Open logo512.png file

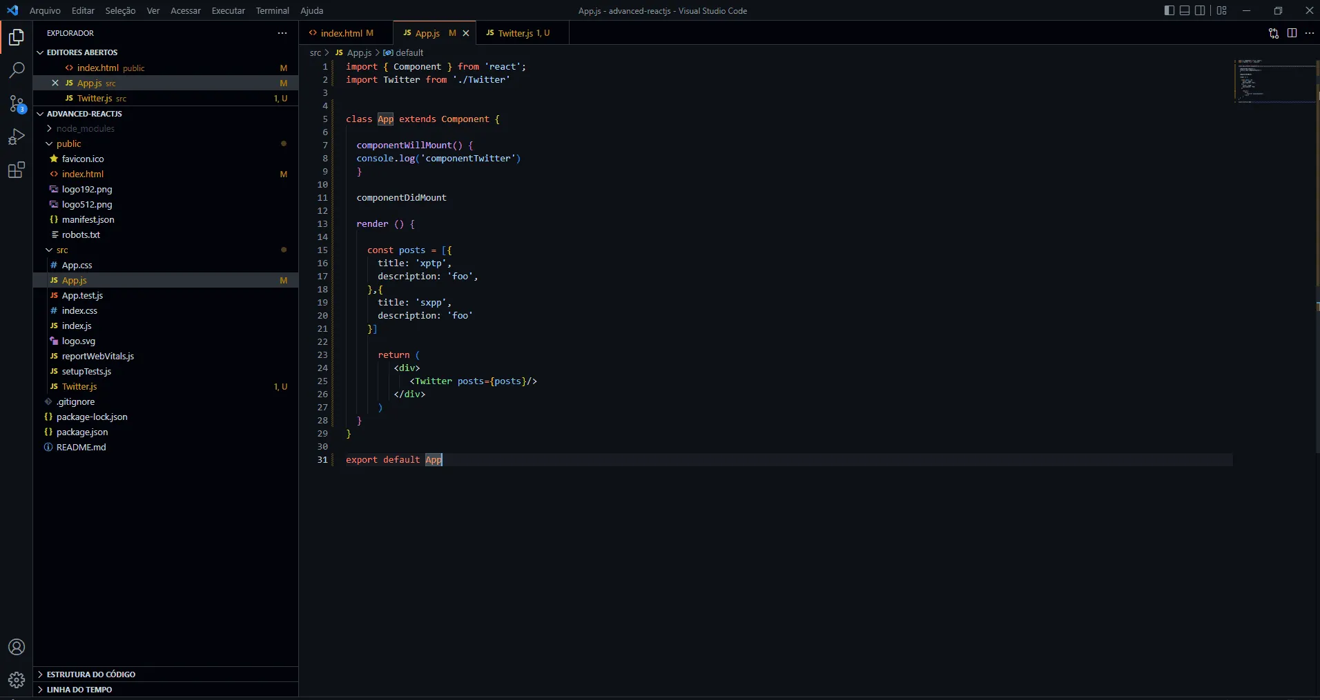point(166,205)
